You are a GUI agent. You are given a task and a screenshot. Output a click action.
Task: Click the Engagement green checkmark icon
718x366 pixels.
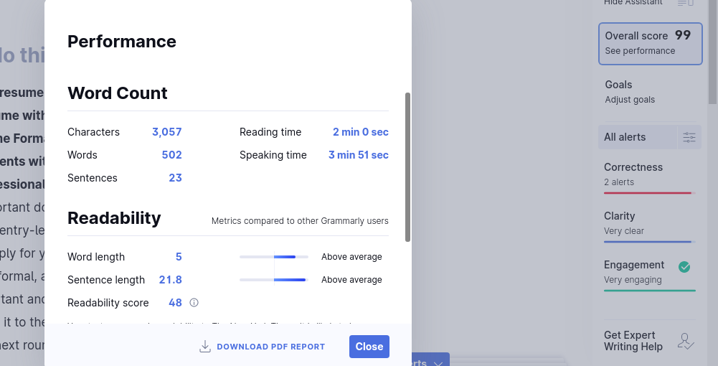(684, 267)
